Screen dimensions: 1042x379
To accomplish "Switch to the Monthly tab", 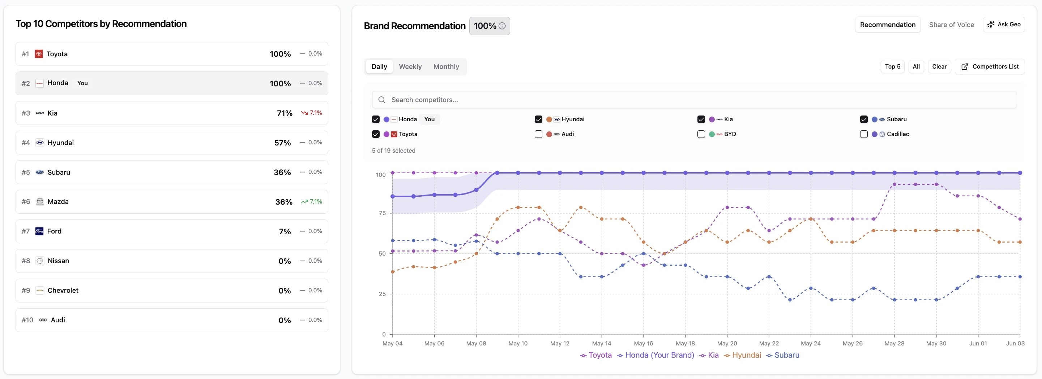I will pyautogui.click(x=446, y=67).
